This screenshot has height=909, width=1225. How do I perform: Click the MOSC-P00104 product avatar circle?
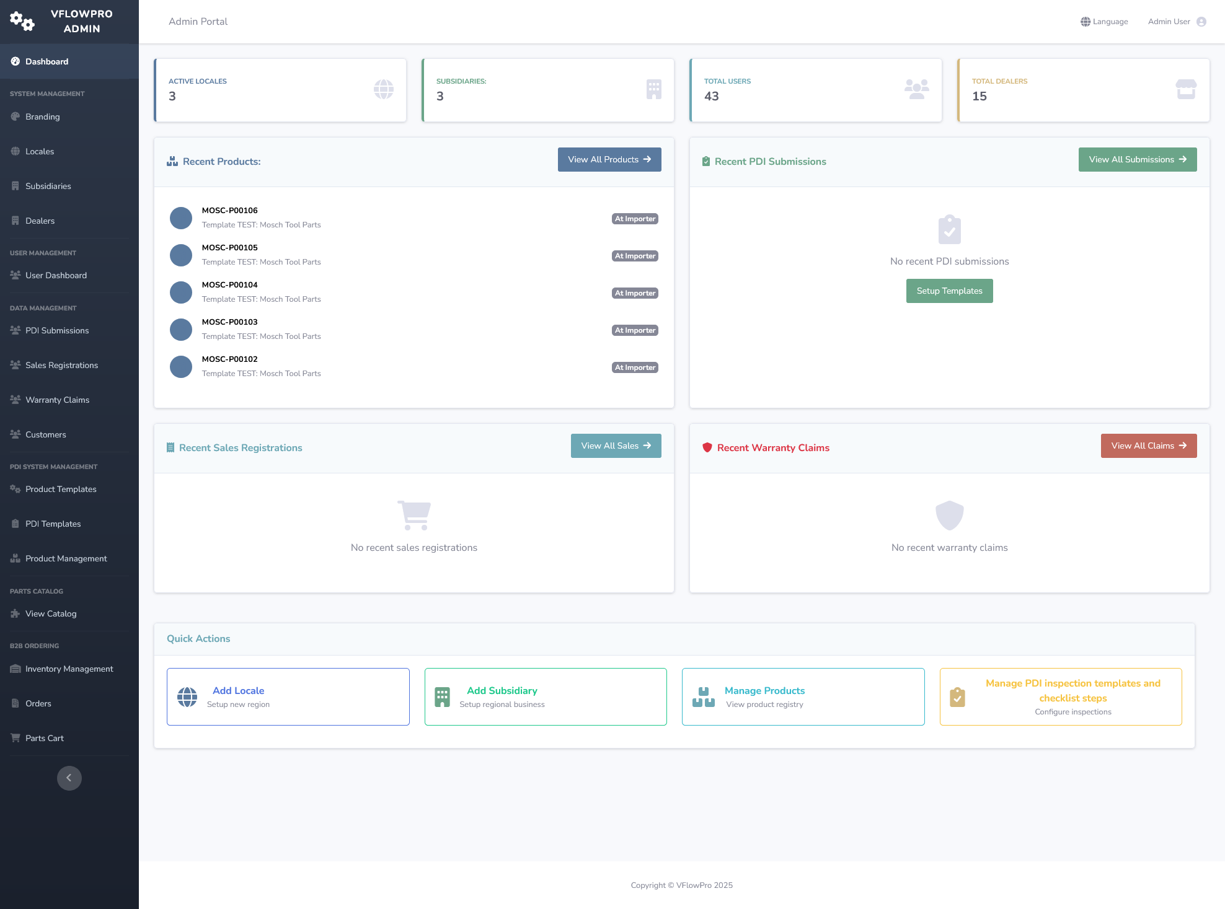pyautogui.click(x=181, y=292)
